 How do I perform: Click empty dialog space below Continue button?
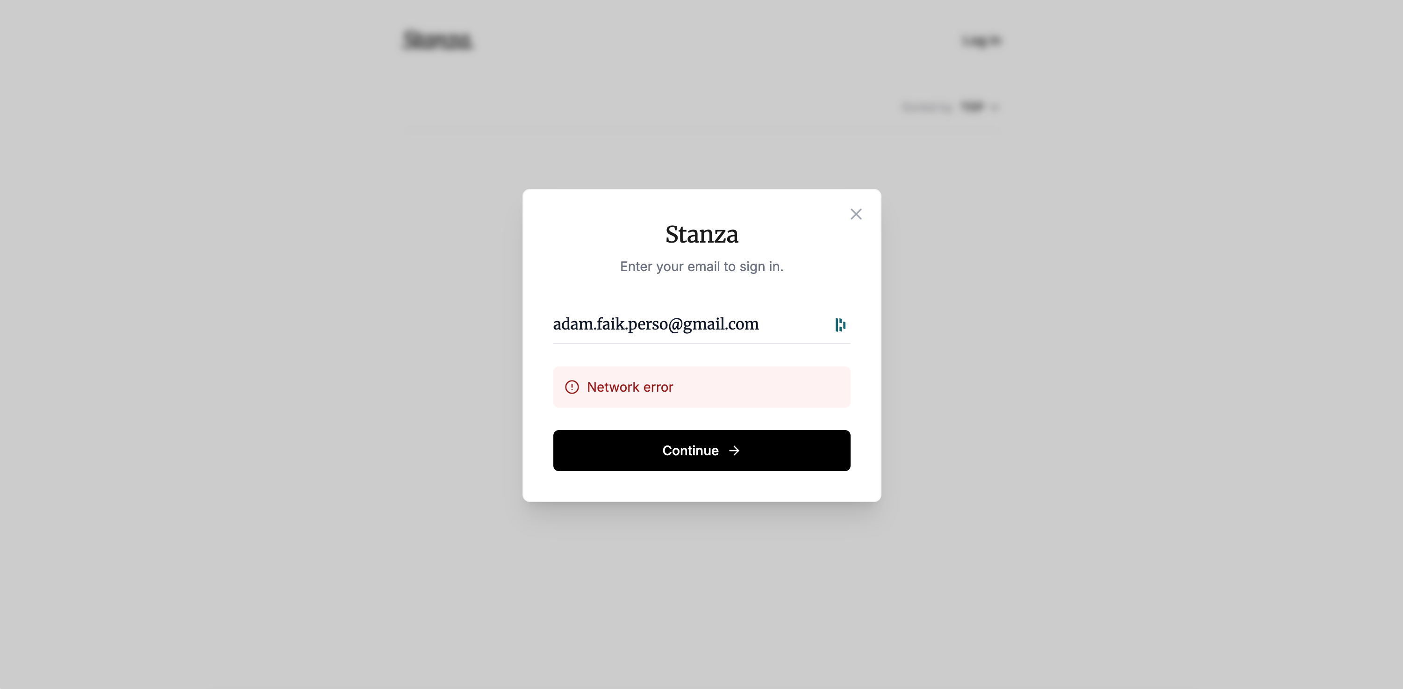701,487
